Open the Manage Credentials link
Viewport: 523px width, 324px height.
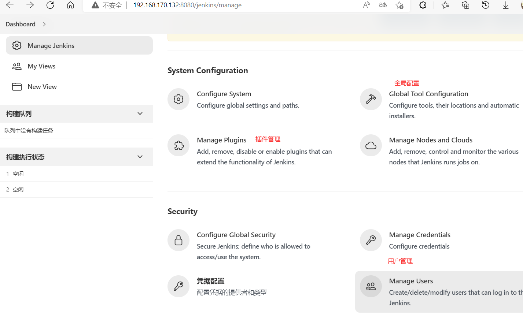pyautogui.click(x=420, y=235)
